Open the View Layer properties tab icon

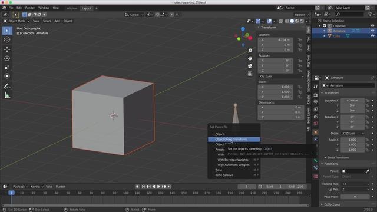click(x=316, y=109)
